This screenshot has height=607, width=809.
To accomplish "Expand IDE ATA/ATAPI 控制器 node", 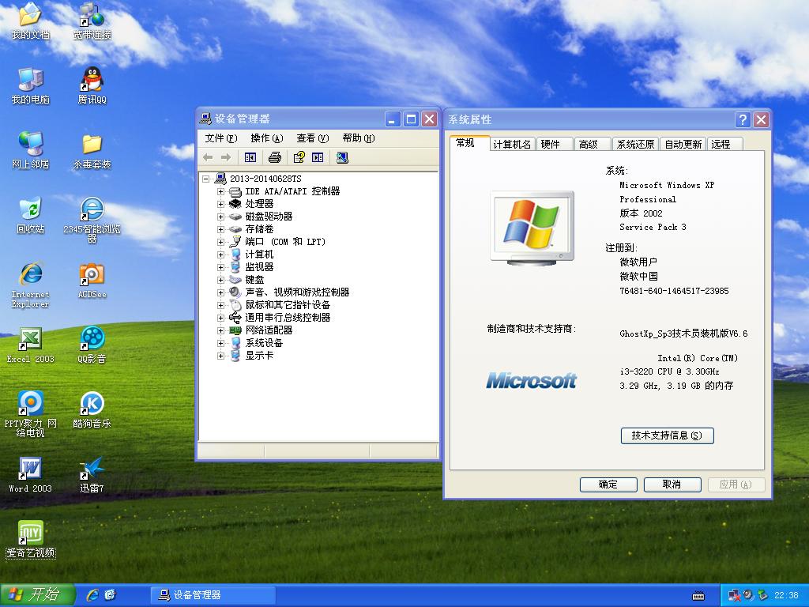I will pos(220,191).
